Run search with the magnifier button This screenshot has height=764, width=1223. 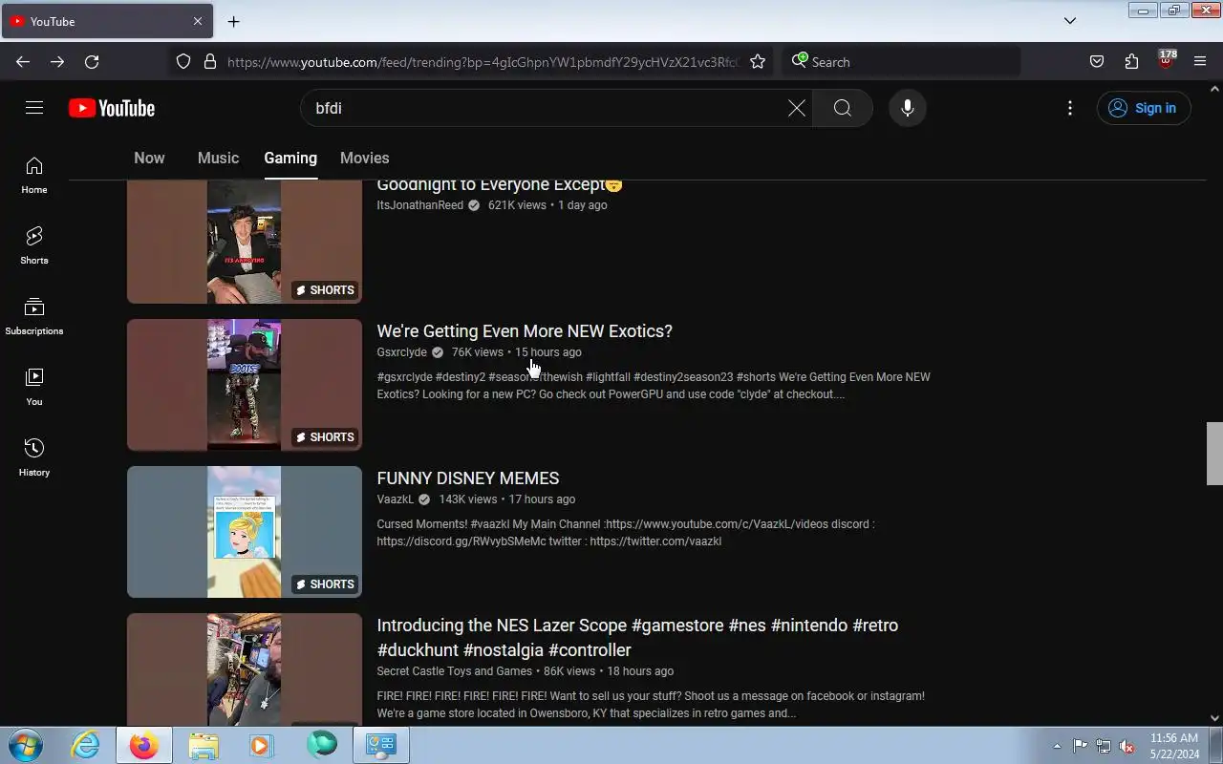click(x=842, y=108)
